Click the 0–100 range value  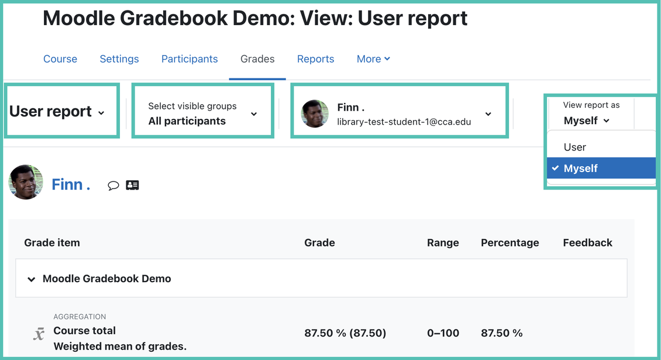pos(443,333)
